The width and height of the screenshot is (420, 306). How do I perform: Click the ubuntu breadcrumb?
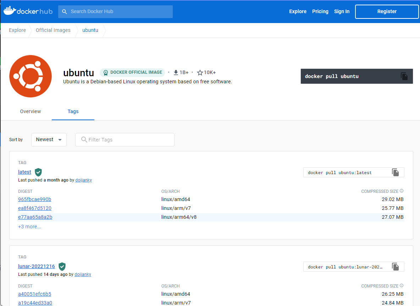click(90, 30)
